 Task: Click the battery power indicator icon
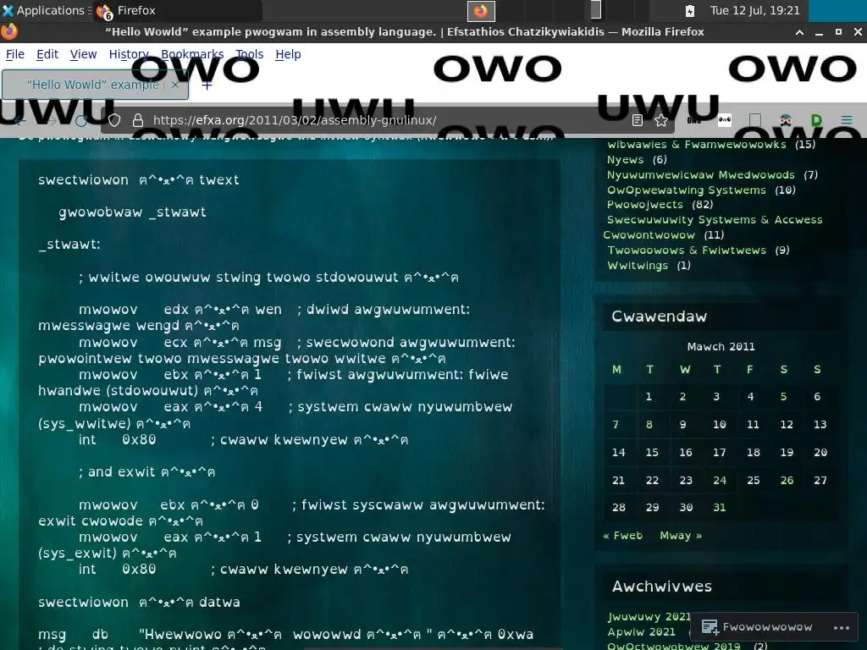pyautogui.click(x=690, y=10)
